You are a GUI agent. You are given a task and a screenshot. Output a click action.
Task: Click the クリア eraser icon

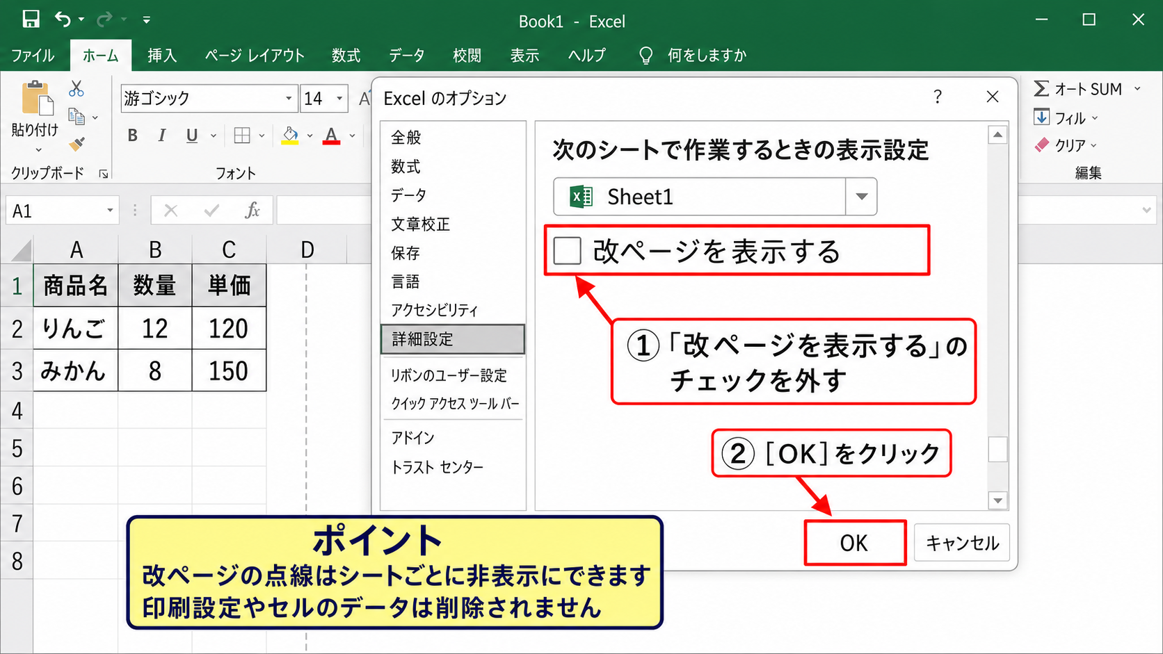1041,145
